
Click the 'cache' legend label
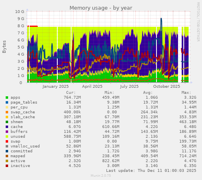[17, 127]
